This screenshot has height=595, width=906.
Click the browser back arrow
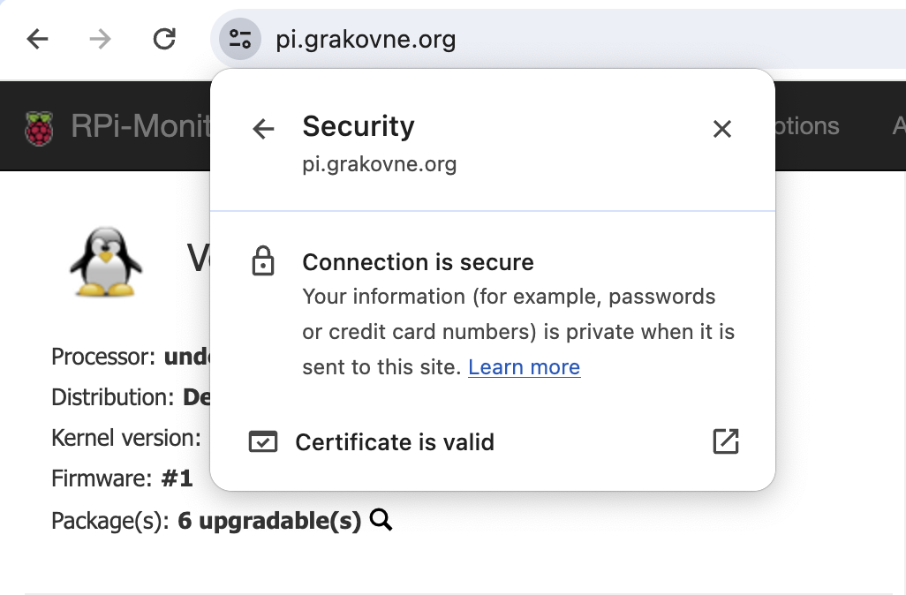click(37, 39)
